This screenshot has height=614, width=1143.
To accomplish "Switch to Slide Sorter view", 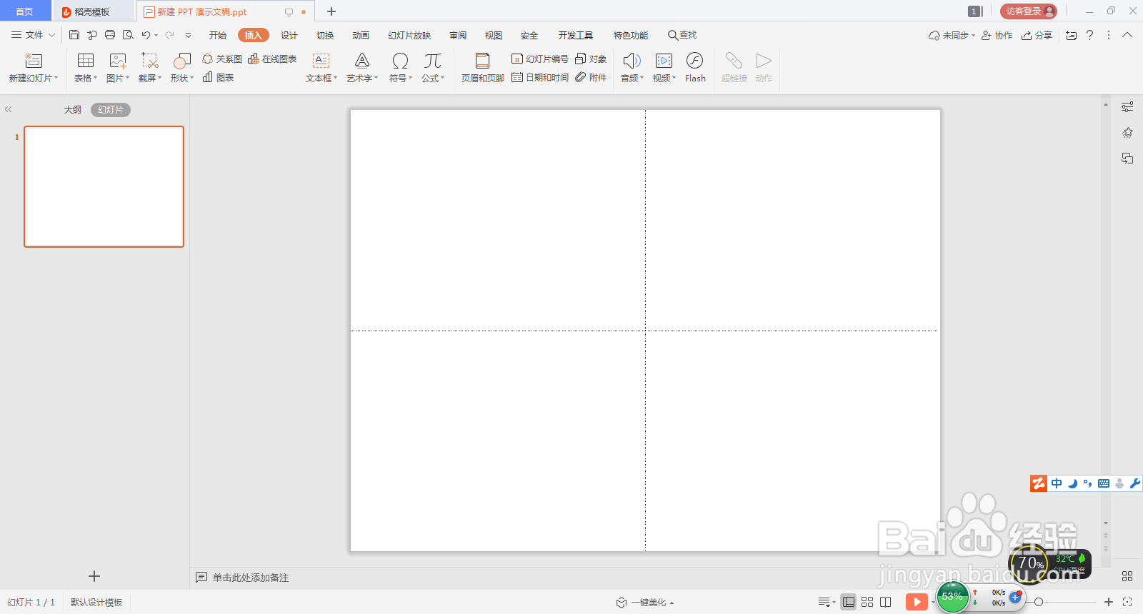I will (x=867, y=602).
